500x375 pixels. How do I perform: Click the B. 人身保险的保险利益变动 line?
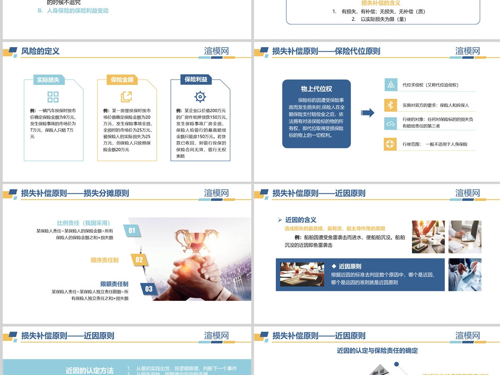[73, 10]
